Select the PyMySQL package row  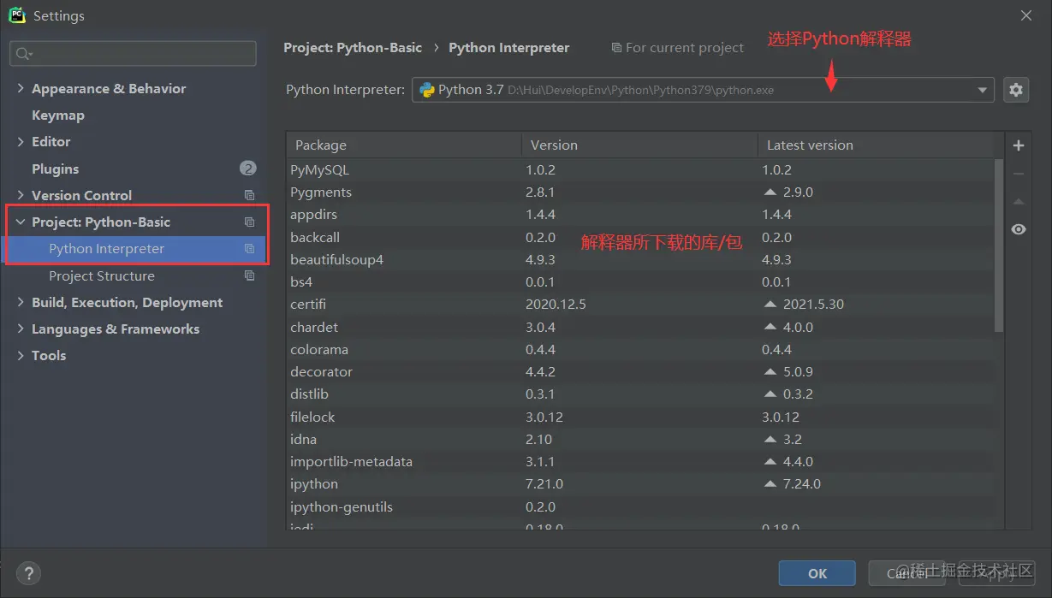640,169
